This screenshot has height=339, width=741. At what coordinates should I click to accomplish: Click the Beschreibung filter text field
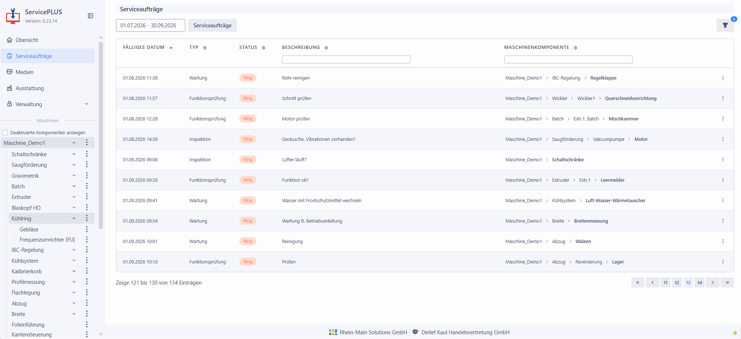click(346, 59)
